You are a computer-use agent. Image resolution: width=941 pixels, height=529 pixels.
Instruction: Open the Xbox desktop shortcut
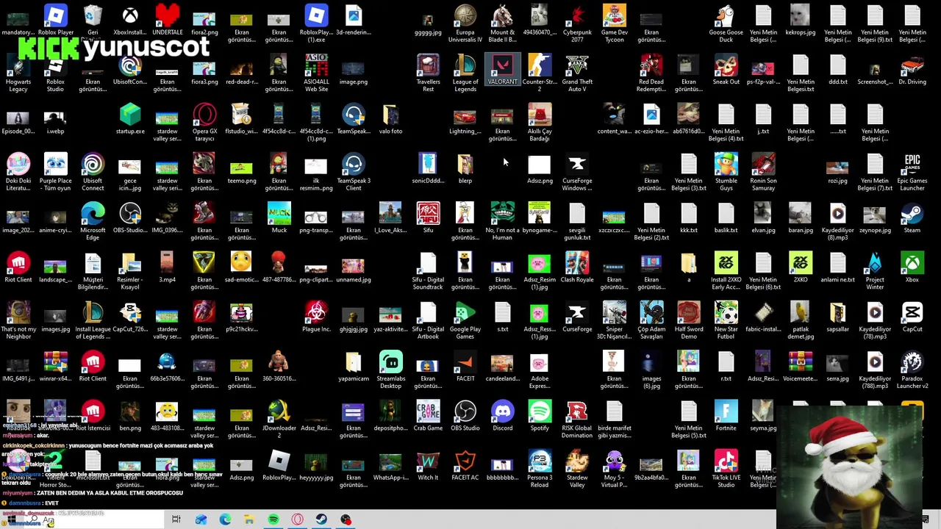click(912, 268)
